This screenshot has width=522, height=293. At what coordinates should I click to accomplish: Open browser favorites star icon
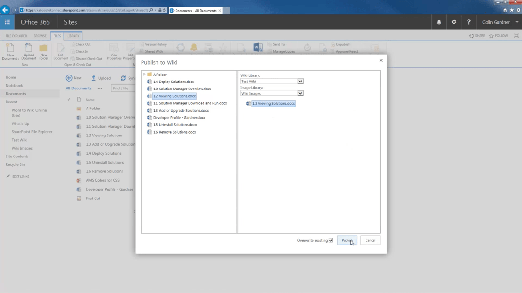[512, 10]
